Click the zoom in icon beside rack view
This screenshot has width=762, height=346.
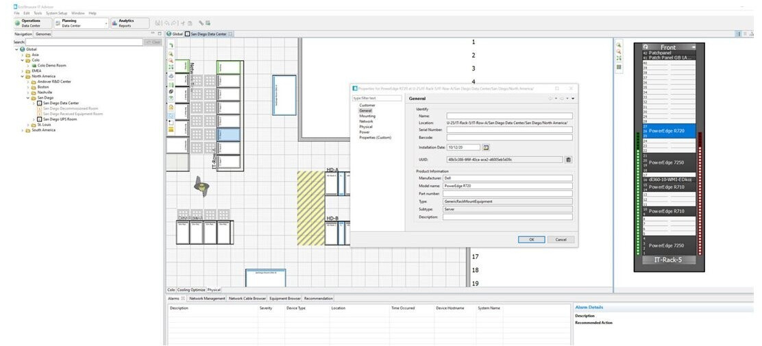coord(619,45)
